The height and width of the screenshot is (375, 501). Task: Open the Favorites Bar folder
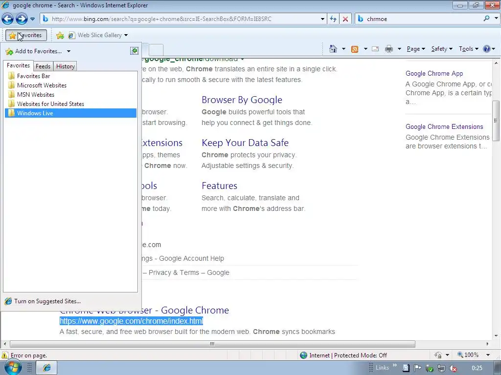70,76
